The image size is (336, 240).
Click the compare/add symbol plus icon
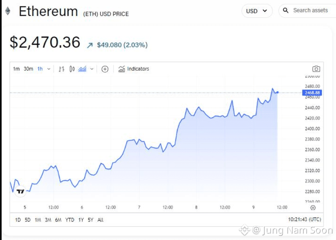click(x=105, y=69)
